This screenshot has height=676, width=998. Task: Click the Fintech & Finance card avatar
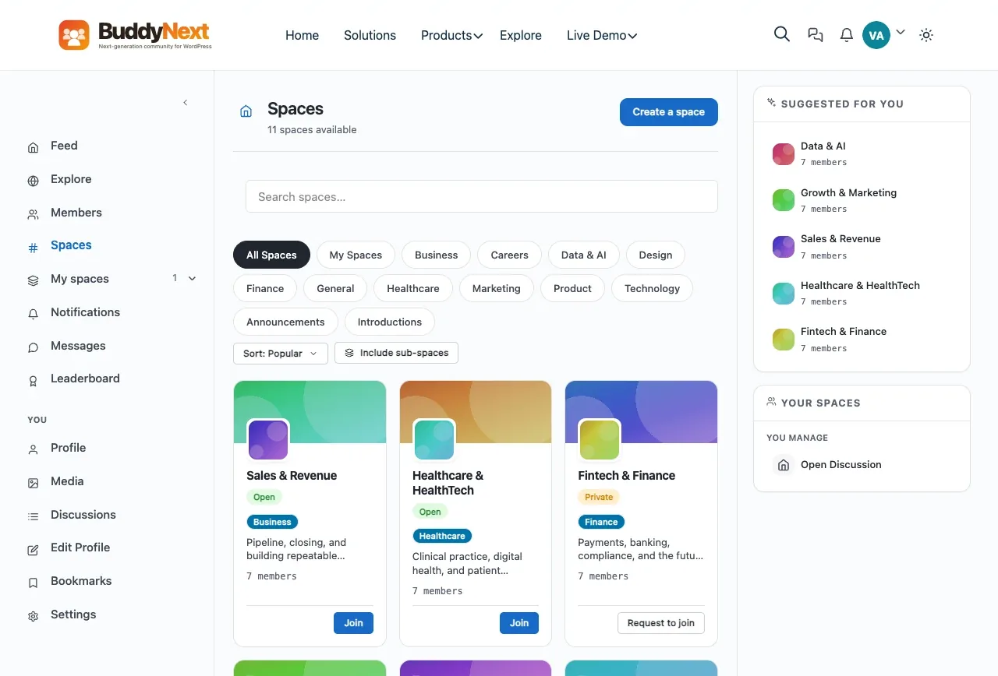pos(600,440)
